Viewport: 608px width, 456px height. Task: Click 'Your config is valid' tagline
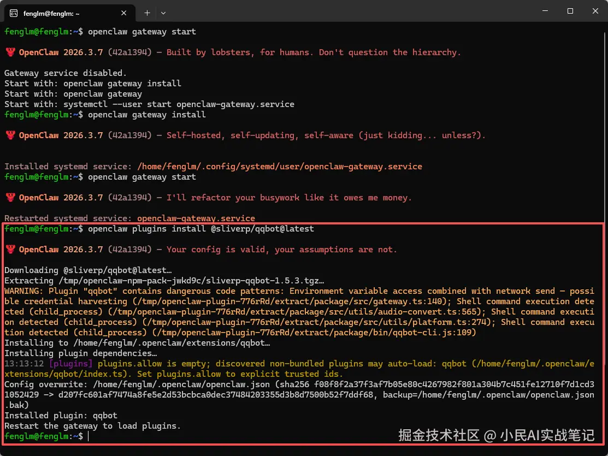click(x=282, y=250)
